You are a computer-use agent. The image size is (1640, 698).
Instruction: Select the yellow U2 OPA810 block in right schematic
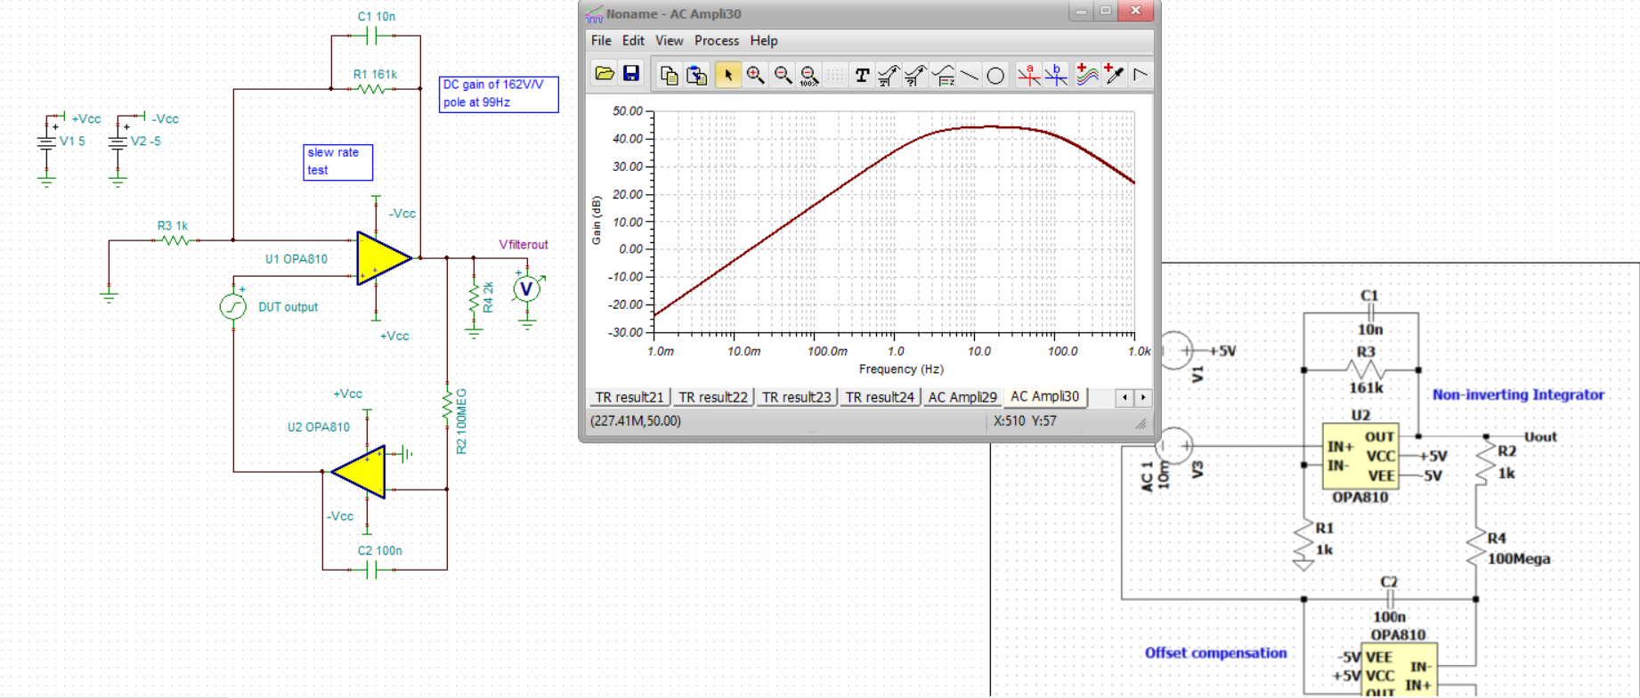pyautogui.click(x=1360, y=456)
